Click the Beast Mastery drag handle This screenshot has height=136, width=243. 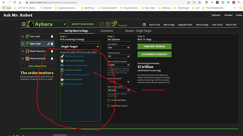coord(23,51)
